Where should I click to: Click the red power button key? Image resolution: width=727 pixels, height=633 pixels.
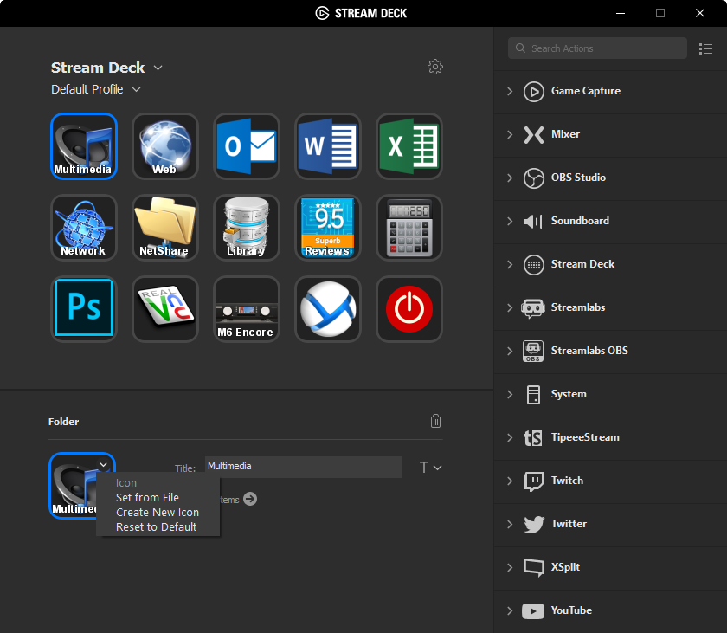tap(409, 309)
